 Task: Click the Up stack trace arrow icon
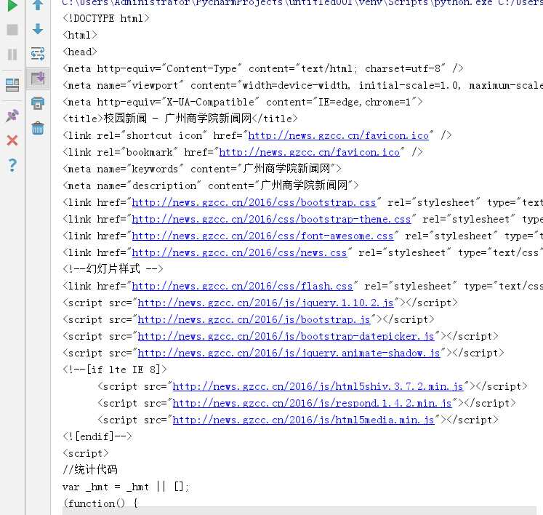38,5
